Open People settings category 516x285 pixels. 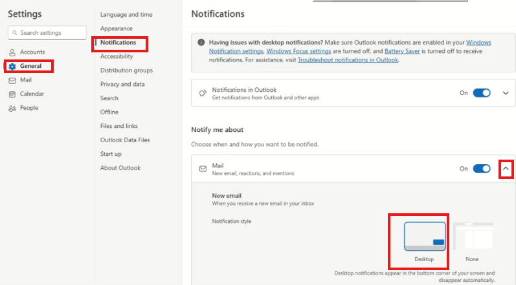point(29,108)
